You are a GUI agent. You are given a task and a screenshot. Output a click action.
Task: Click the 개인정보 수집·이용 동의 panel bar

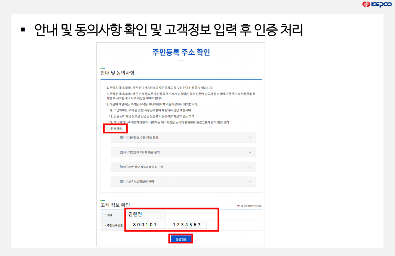point(183,137)
